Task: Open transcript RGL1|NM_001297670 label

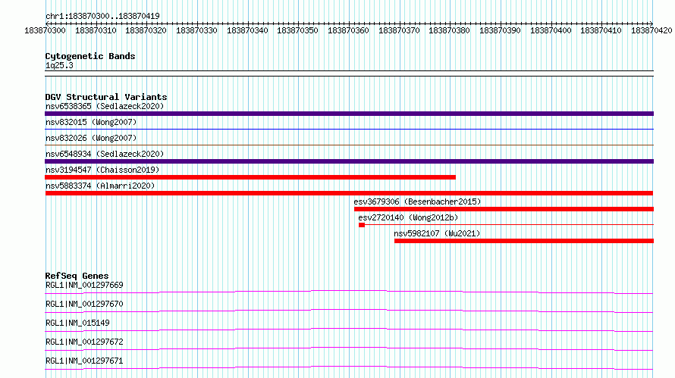Action: 84,304
